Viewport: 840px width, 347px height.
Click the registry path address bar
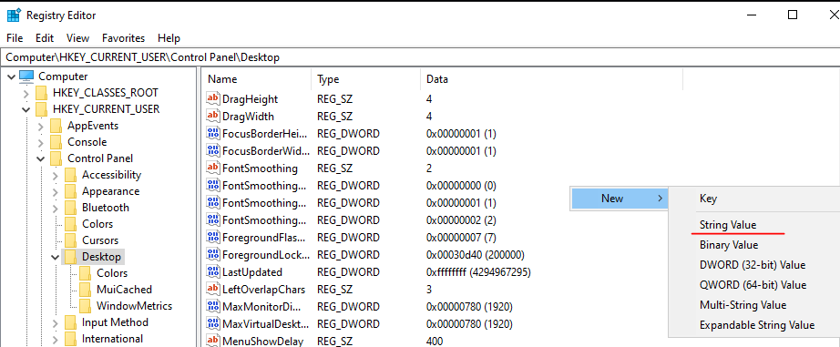420,57
